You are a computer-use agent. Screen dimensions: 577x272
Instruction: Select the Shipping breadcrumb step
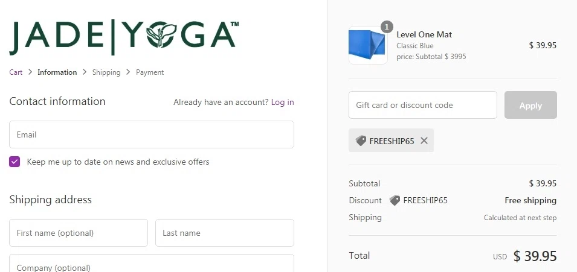coord(106,72)
